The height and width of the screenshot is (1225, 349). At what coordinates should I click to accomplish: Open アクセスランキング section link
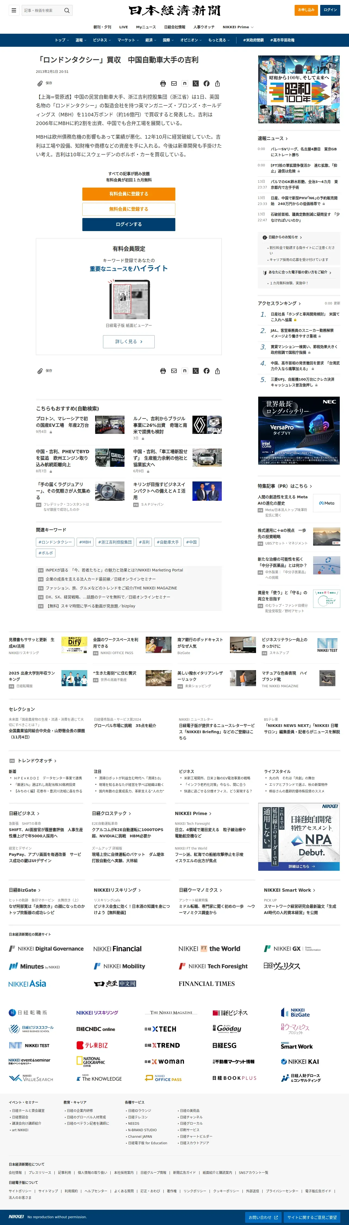tap(279, 303)
